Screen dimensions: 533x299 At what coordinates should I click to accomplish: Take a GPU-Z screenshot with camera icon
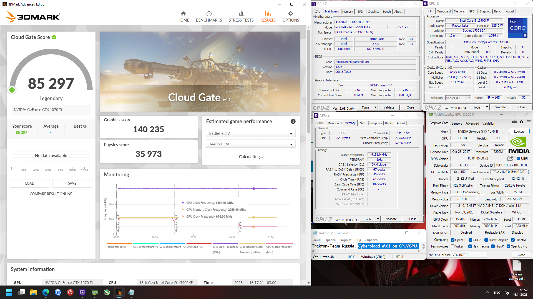514,122
